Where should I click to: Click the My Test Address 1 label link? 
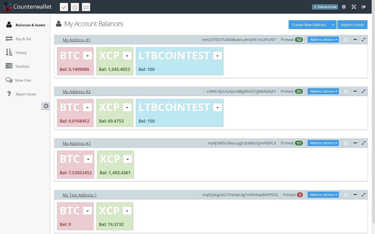pyautogui.click(x=80, y=195)
